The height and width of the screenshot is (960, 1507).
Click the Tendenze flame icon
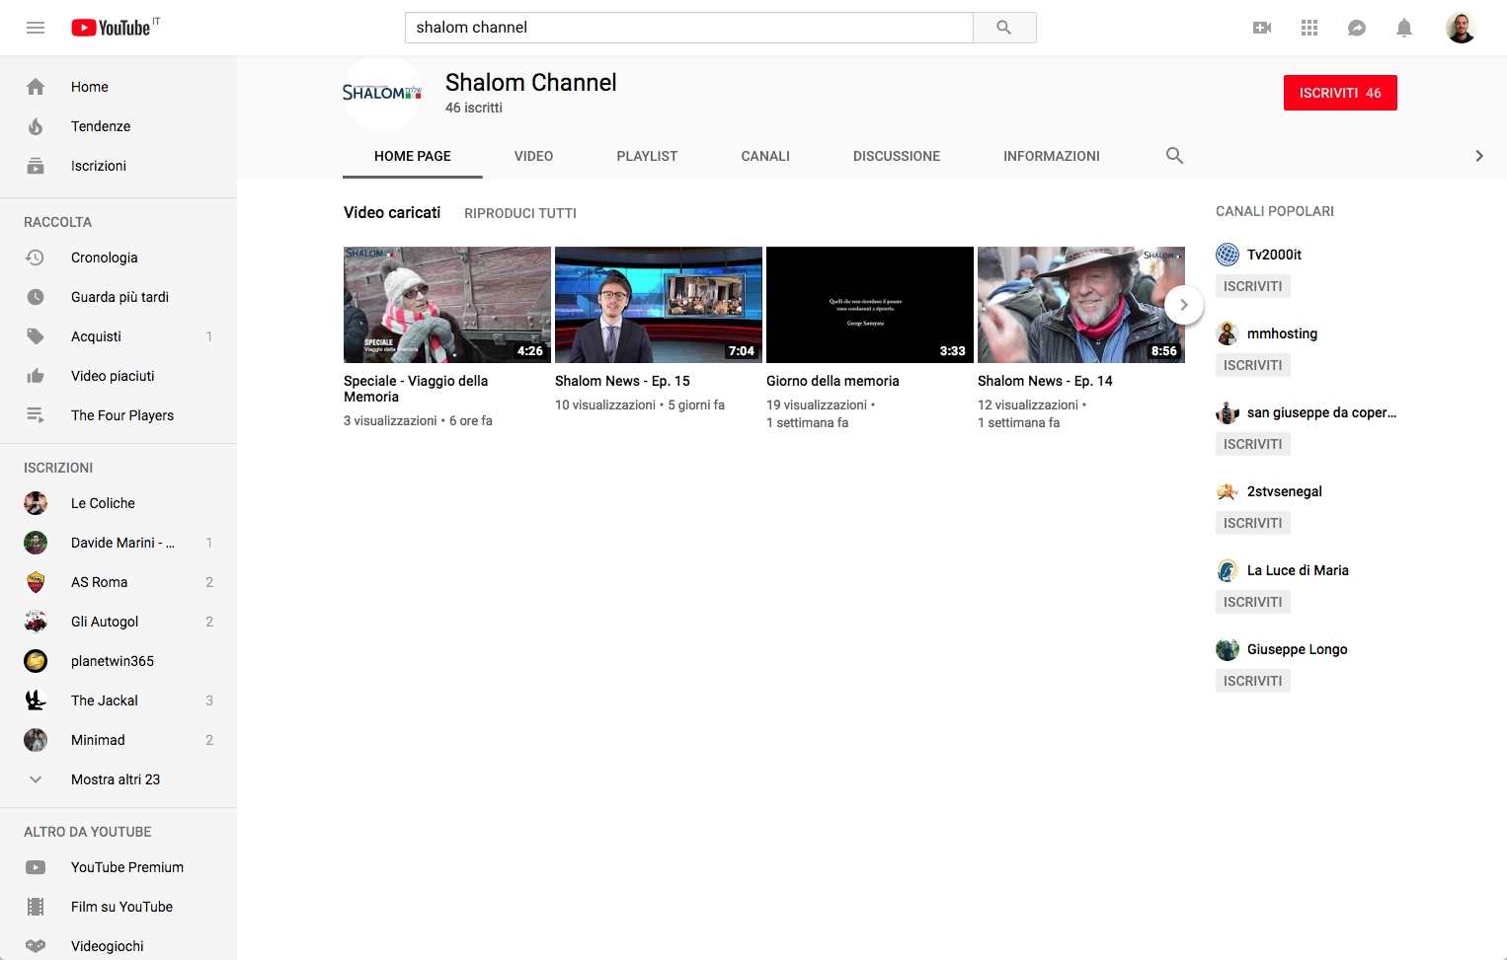(x=36, y=126)
